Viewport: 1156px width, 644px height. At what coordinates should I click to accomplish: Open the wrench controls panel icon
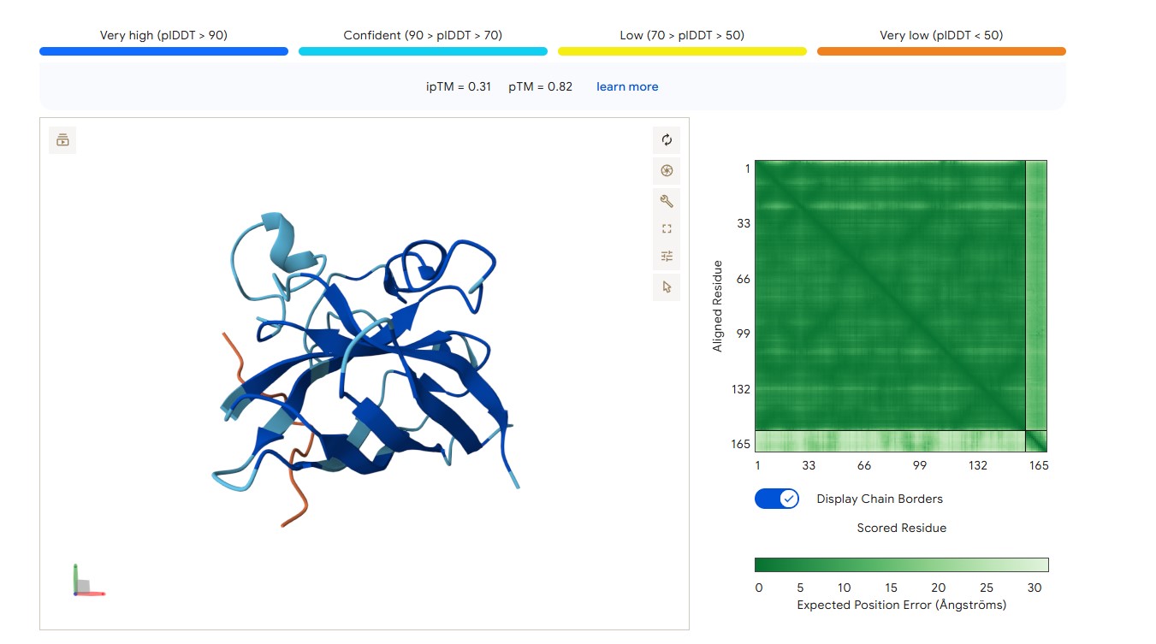(x=667, y=201)
